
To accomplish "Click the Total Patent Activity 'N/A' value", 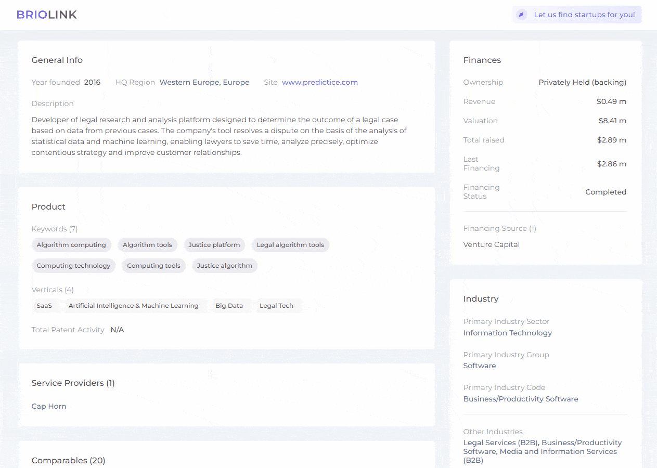I will pos(118,330).
